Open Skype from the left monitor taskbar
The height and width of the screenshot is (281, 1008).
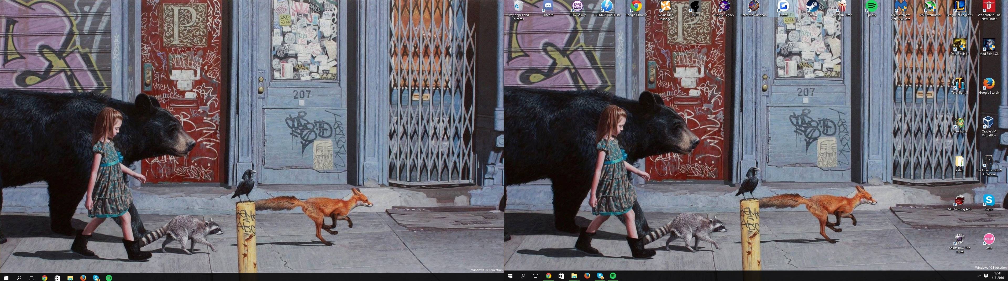pos(96,278)
